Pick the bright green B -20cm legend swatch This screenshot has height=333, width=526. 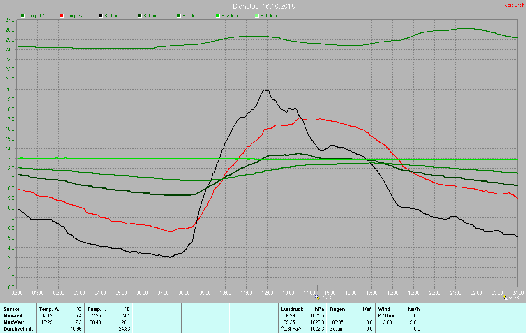click(218, 16)
